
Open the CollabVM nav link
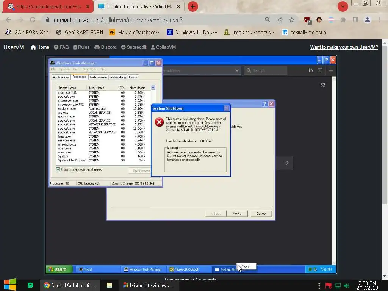tap(163, 47)
